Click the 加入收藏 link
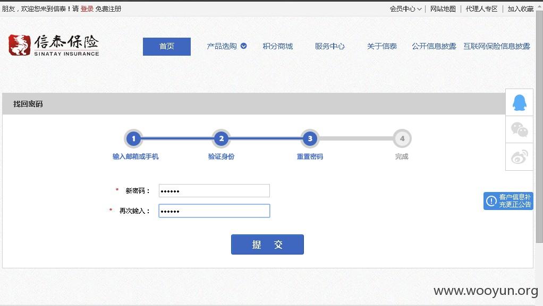This screenshot has height=306, width=543. [521, 9]
